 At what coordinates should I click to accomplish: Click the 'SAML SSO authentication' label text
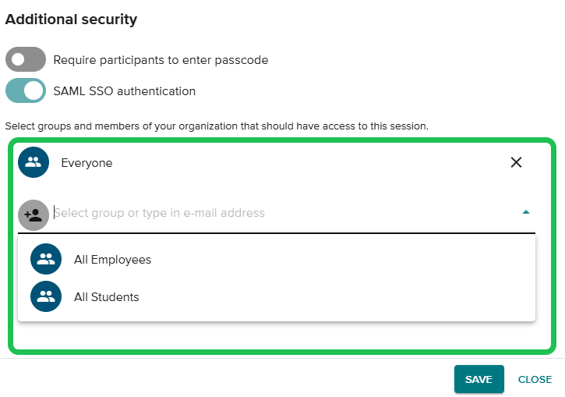(x=124, y=91)
